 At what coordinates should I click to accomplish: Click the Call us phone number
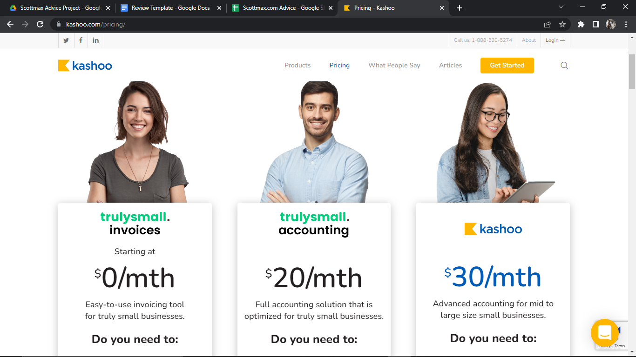483,40
